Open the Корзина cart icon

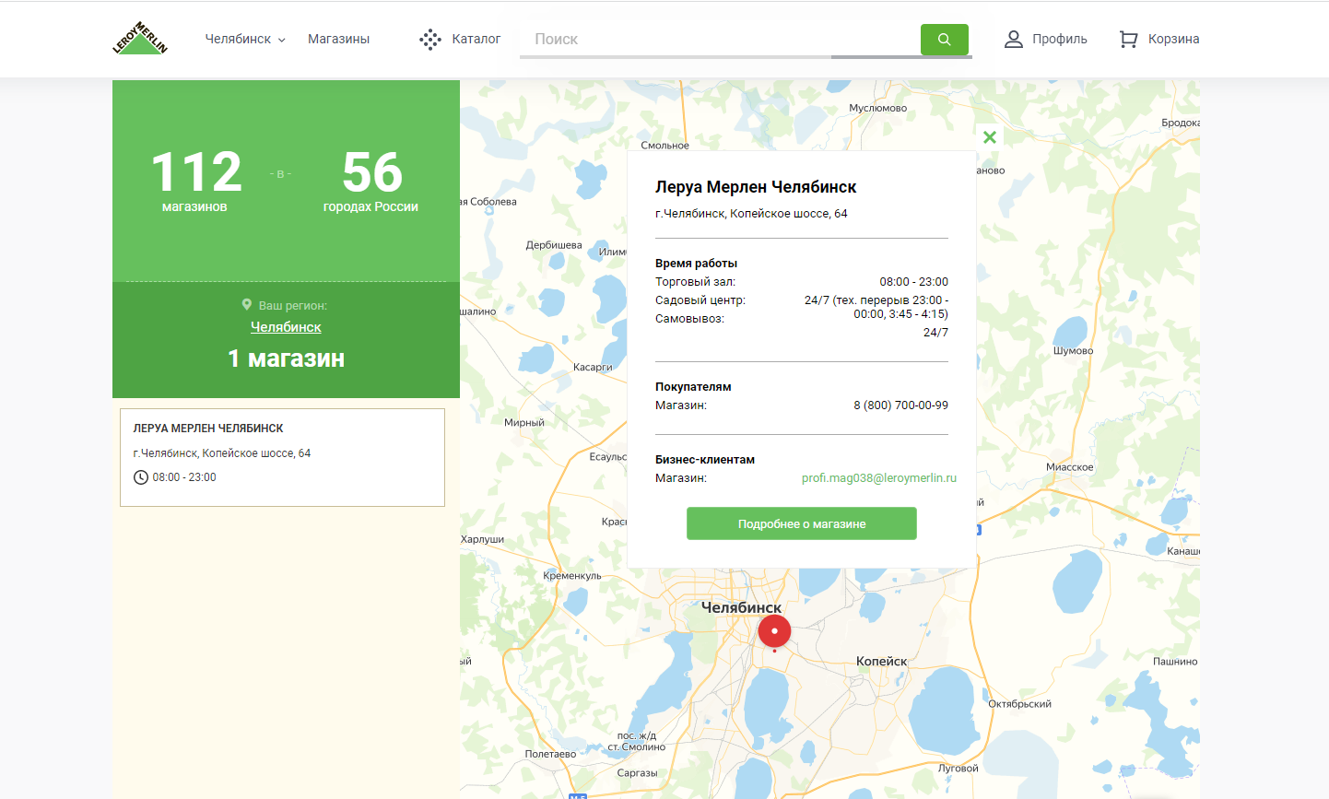pyautogui.click(x=1128, y=39)
